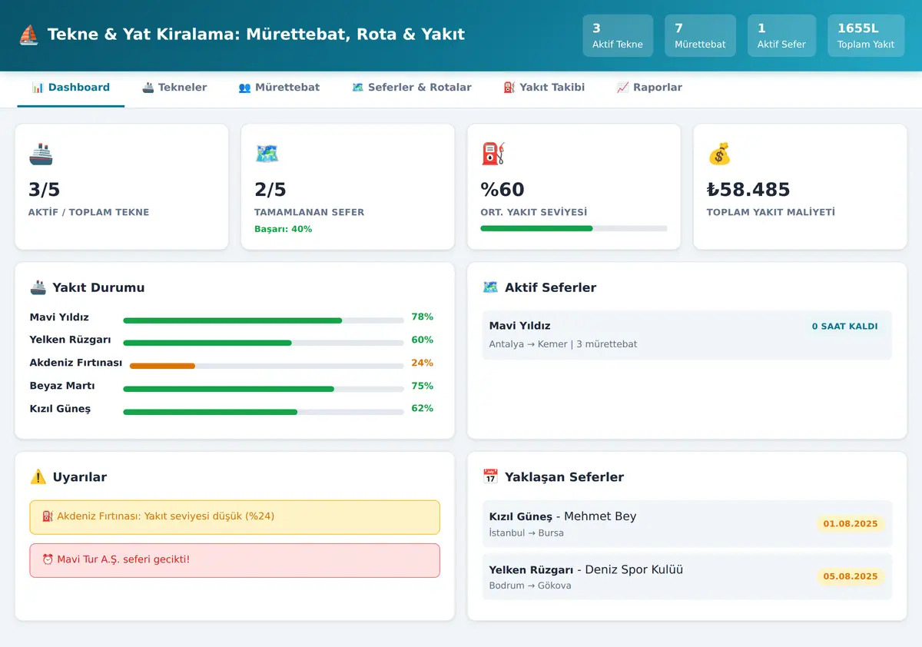Viewport: 922px width, 647px height.
Task: Click the sailboat logo icon in header
Action: point(28,35)
